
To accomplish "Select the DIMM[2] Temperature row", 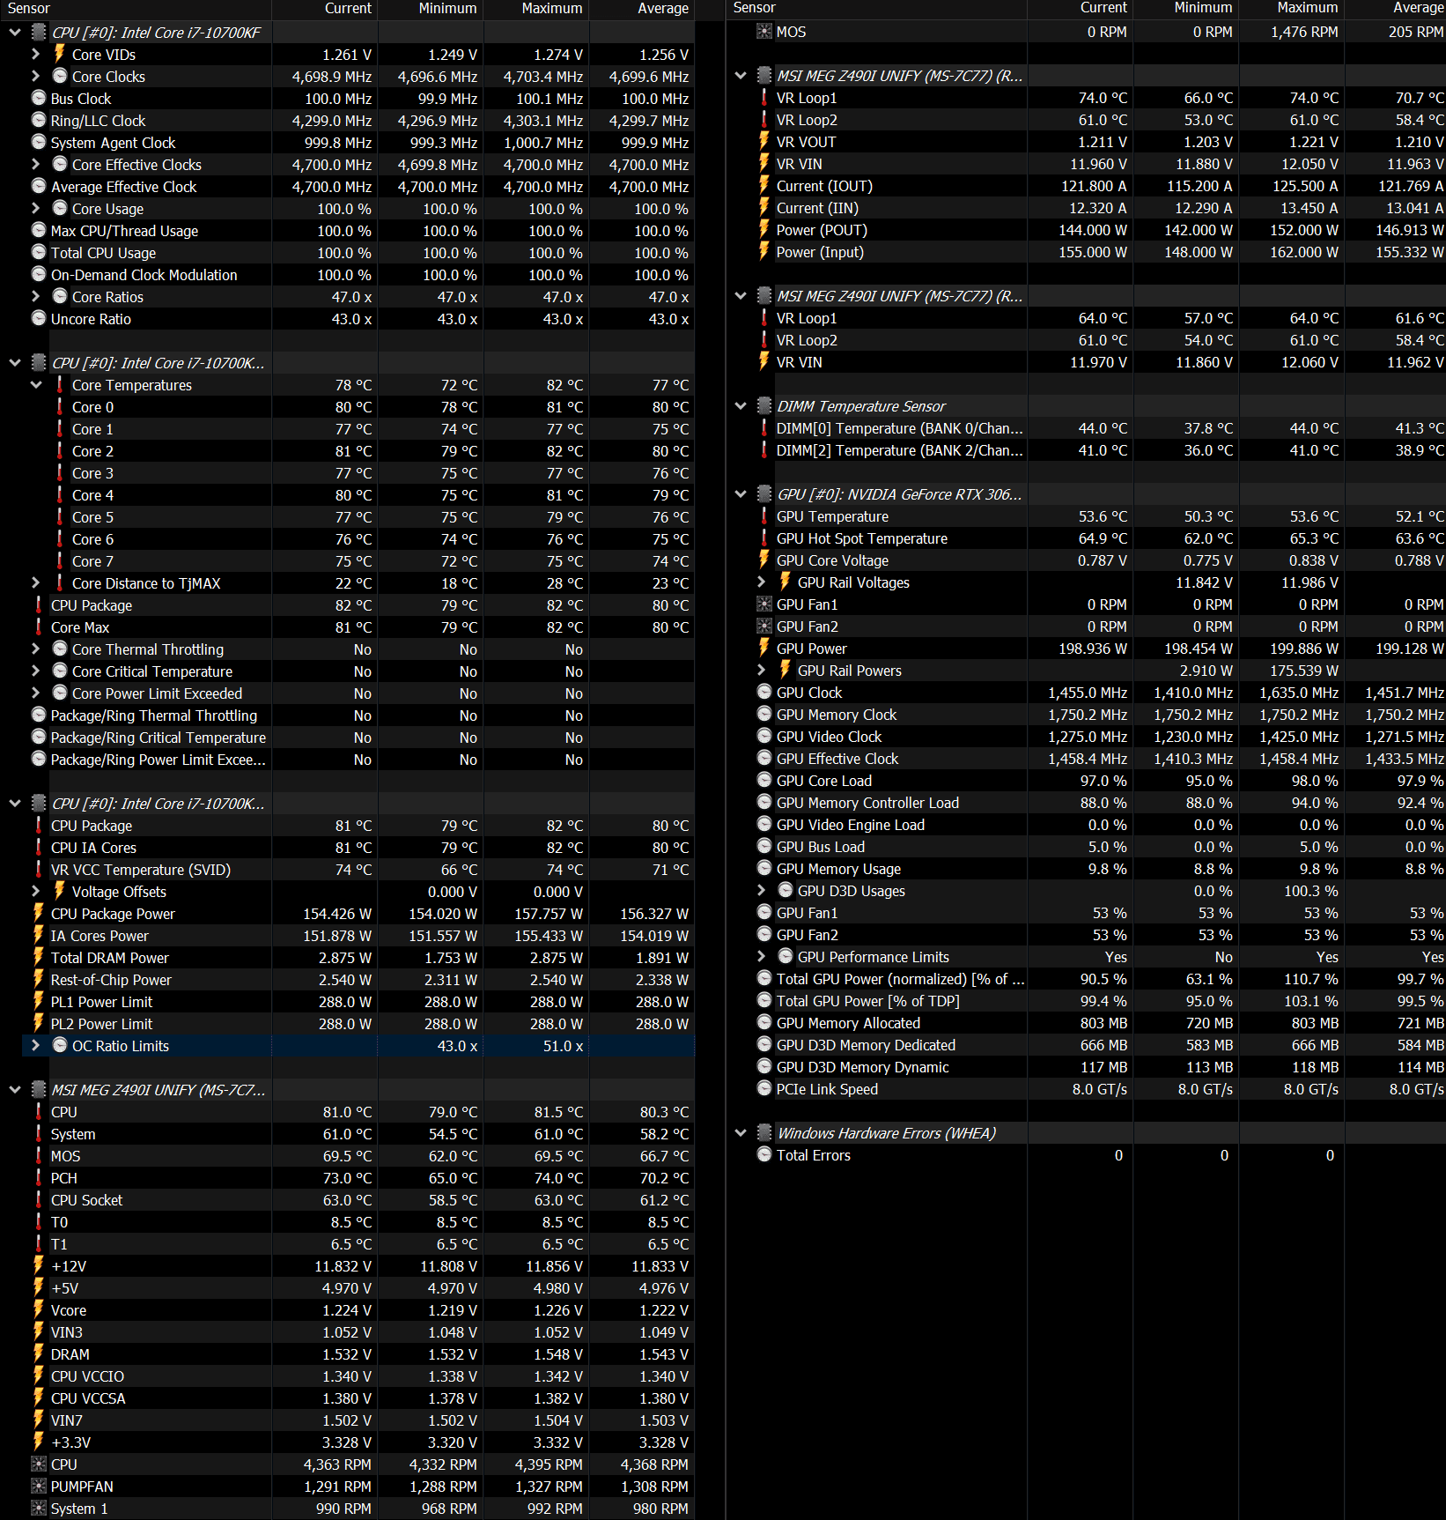I will click(1098, 450).
